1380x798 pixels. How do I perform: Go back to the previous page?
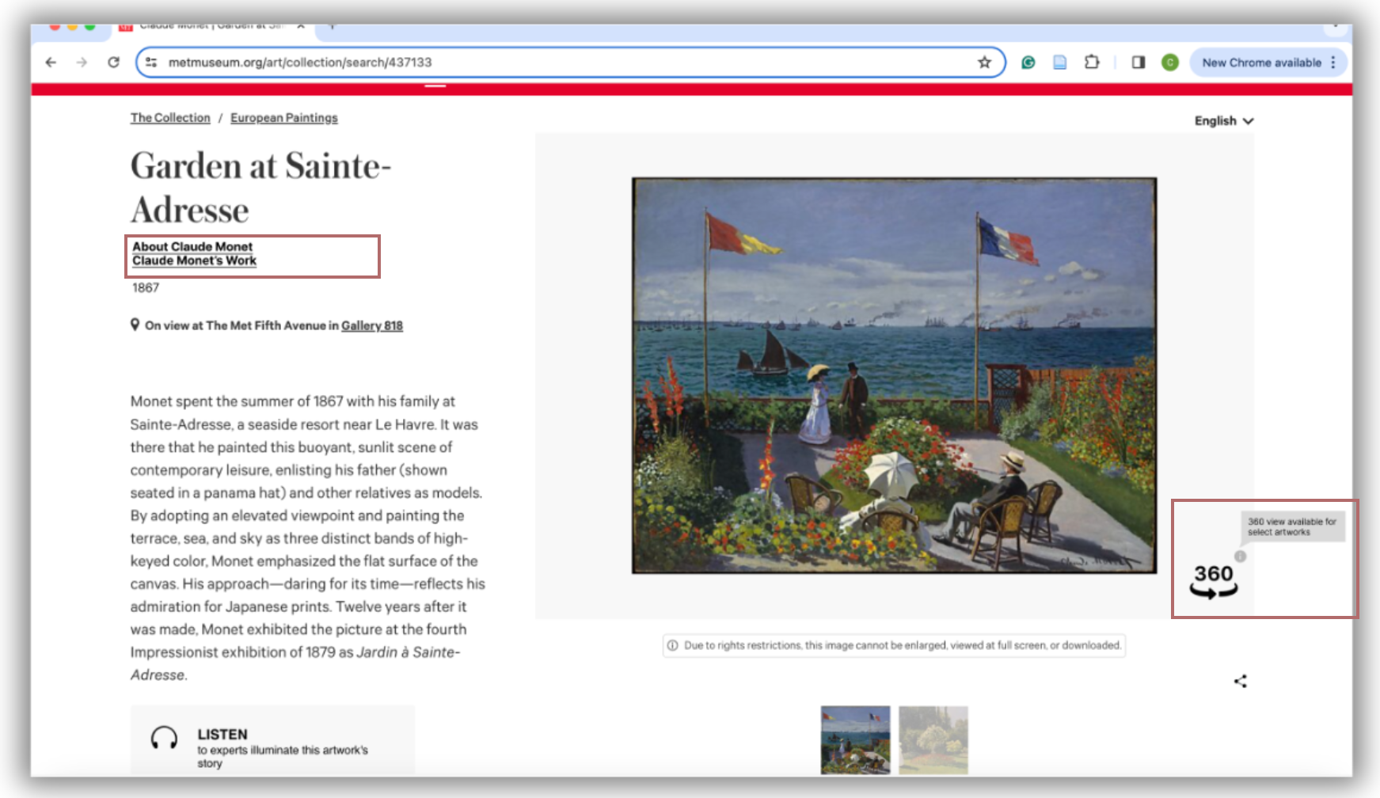pos(51,62)
